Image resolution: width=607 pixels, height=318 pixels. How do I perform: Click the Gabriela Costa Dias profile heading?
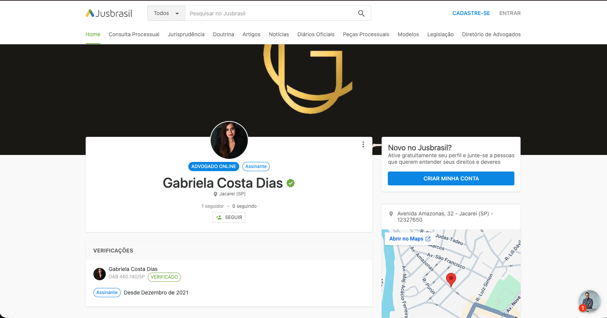point(223,183)
